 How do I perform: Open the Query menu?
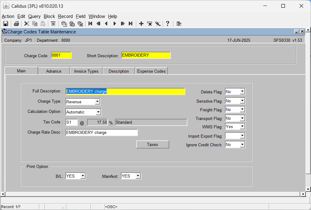[34, 16]
